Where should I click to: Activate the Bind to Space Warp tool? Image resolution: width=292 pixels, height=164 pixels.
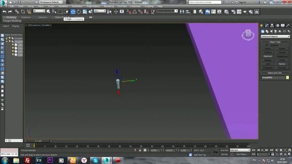(x=29, y=12)
